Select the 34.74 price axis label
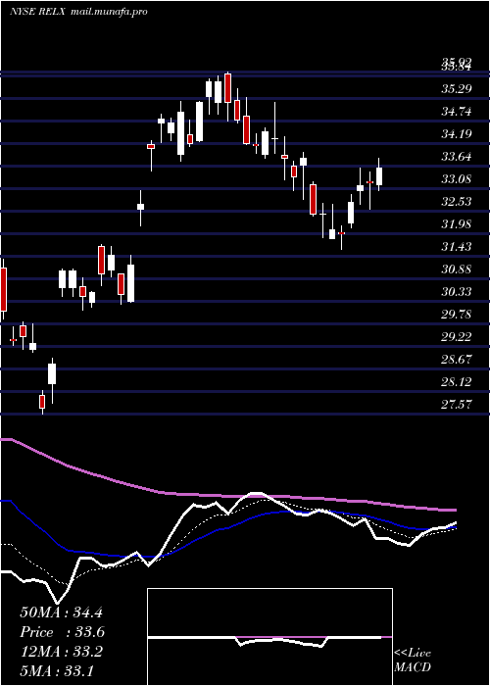The image size is (490, 686). [456, 112]
